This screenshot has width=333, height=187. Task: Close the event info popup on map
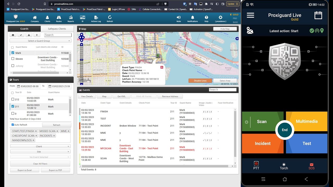click(162, 67)
